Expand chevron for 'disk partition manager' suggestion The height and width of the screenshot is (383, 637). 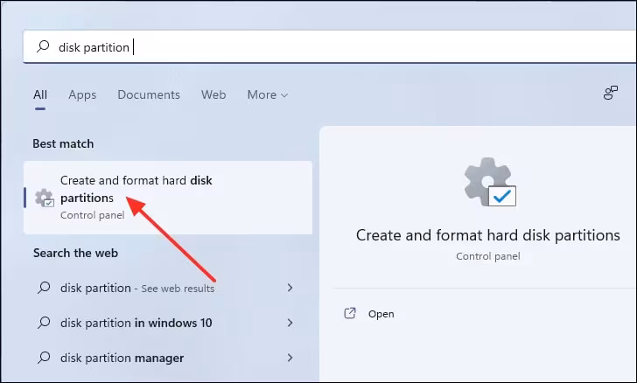pos(290,358)
